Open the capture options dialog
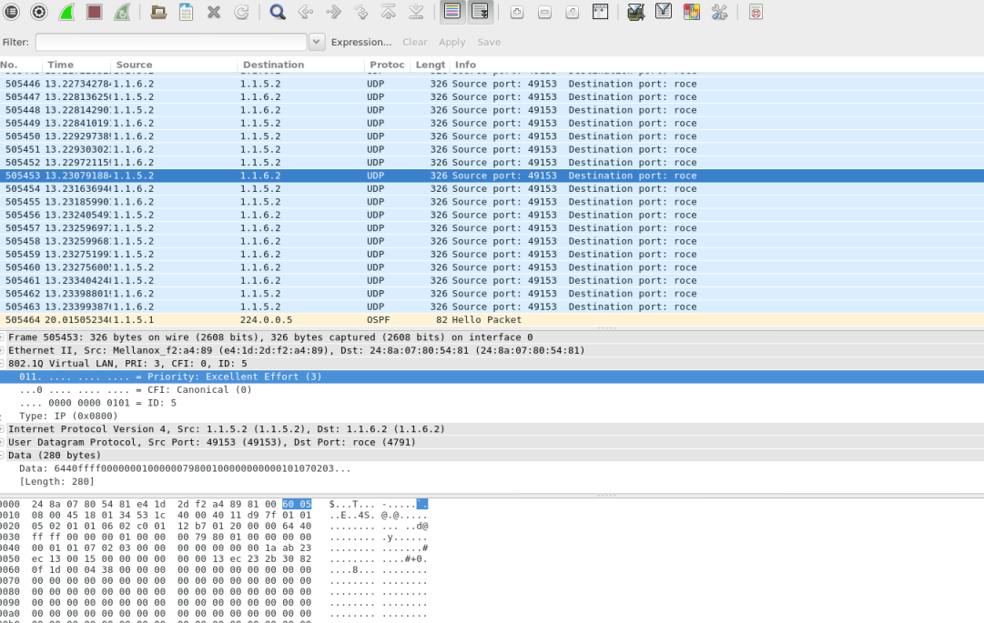This screenshot has height=623, width=984. click(37, 12)
